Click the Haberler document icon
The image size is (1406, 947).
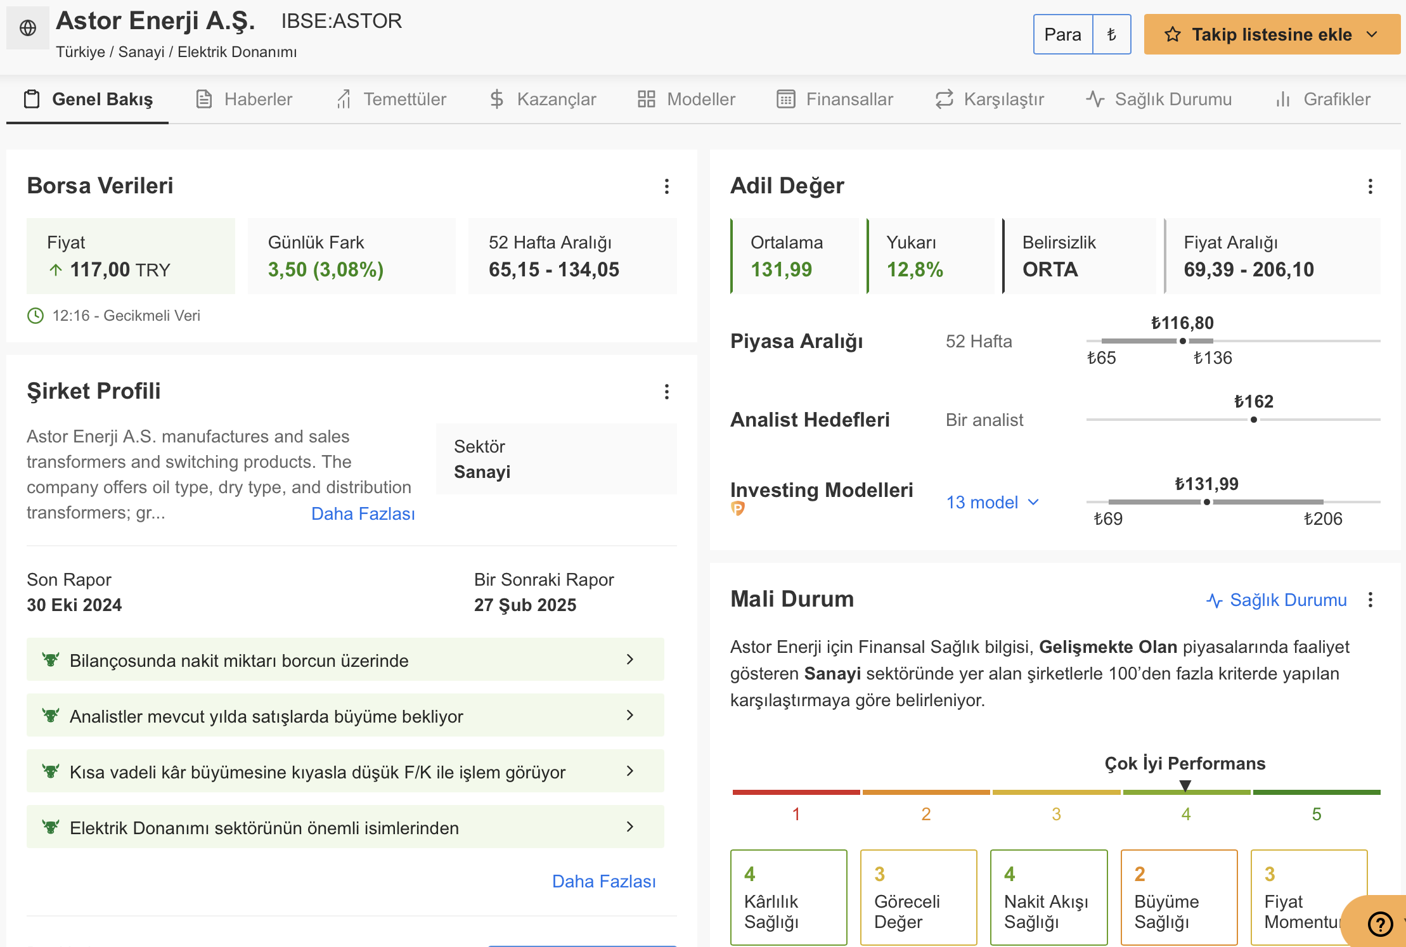point(203,99)
